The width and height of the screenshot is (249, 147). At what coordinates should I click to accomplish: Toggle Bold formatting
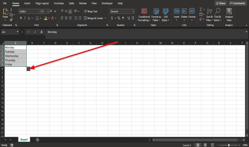point(21,18)
